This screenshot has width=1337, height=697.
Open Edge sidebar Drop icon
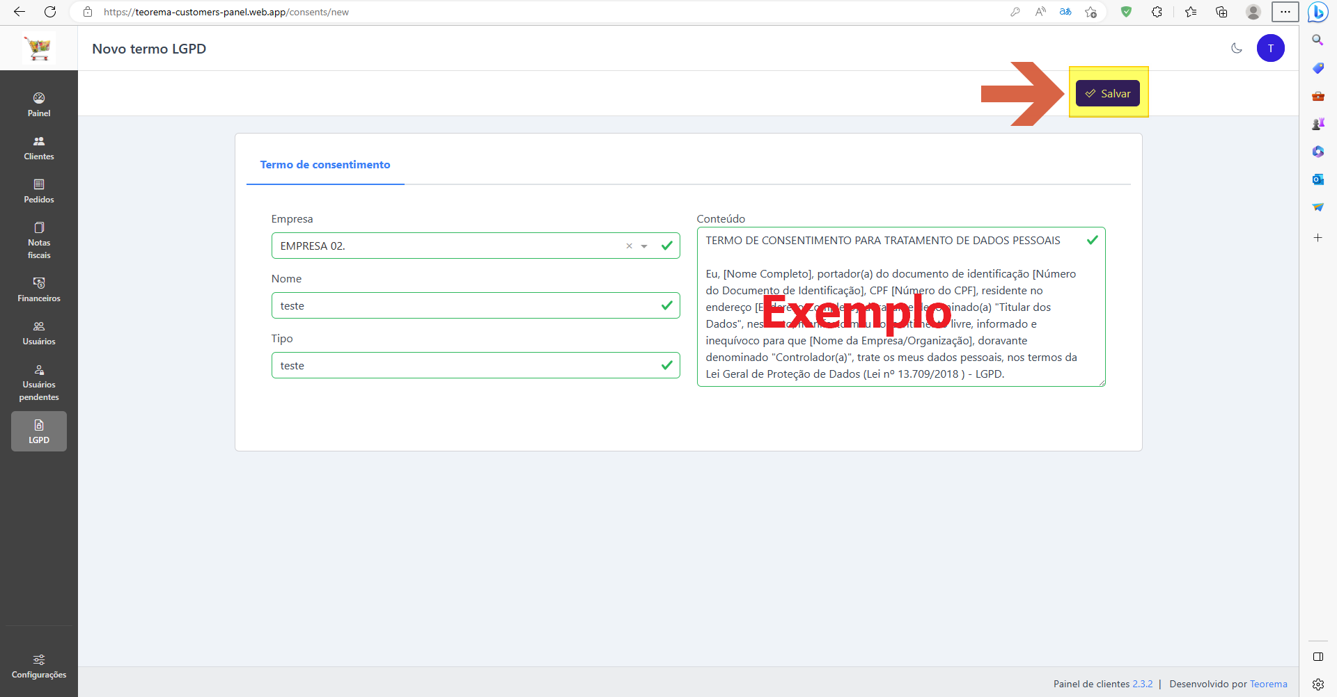(x=1318, y=207)
